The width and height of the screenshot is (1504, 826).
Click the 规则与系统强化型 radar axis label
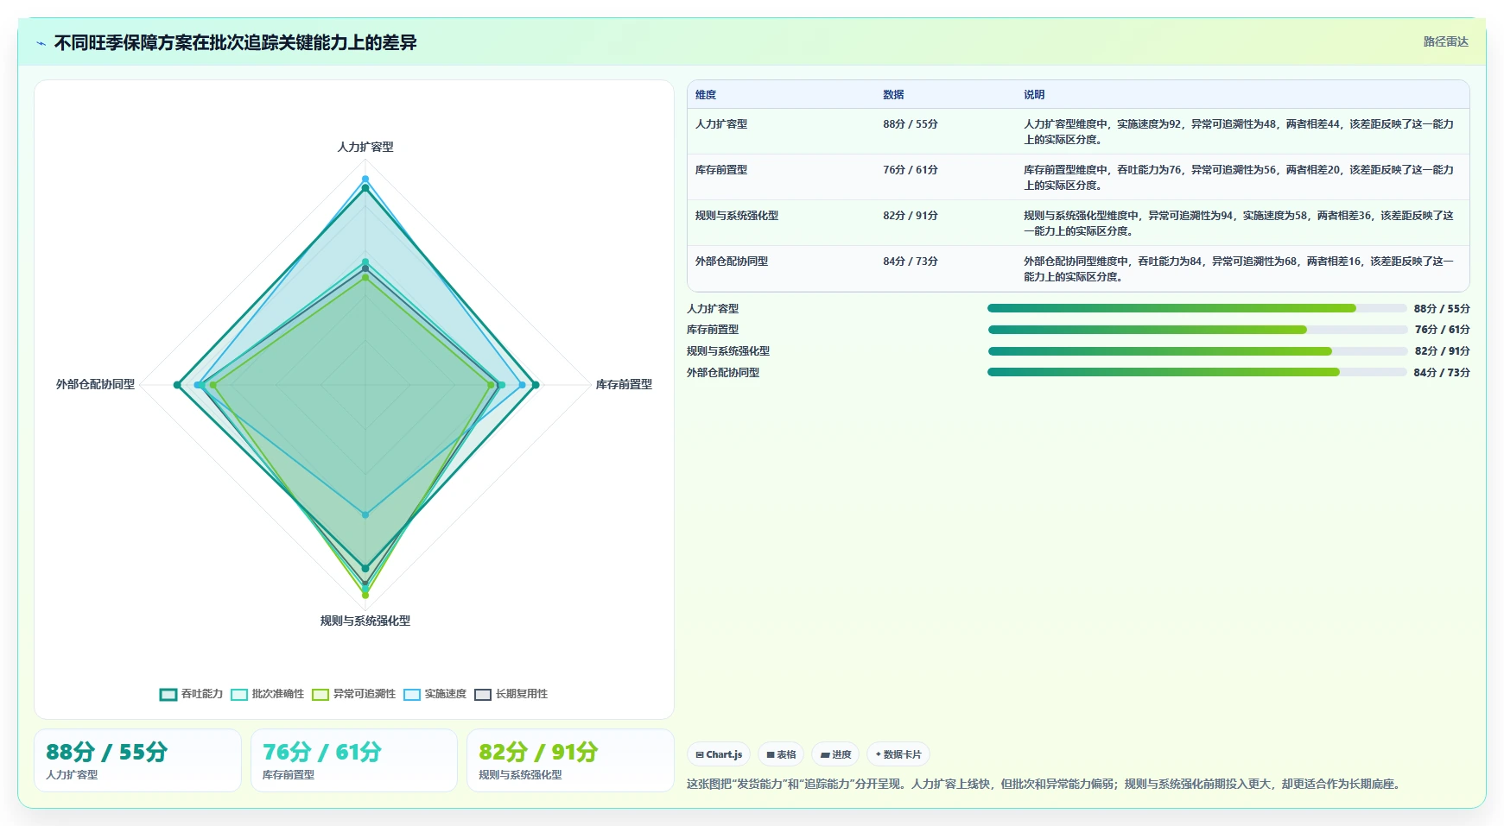click(365, 621)
